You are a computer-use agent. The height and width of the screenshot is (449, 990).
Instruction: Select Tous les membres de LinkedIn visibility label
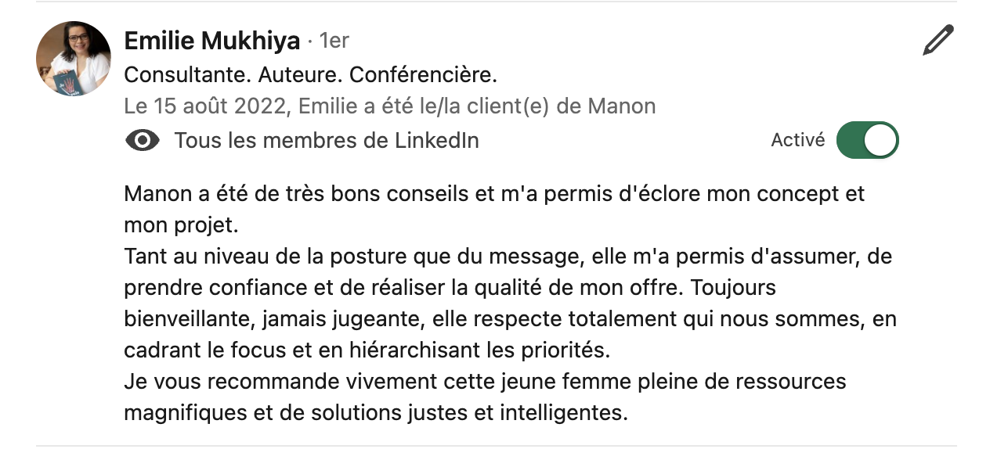point(327,141)
